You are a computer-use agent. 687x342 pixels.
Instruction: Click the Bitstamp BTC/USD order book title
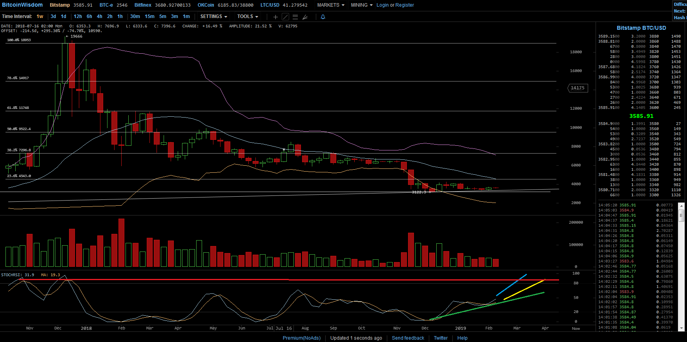point(641,28)
